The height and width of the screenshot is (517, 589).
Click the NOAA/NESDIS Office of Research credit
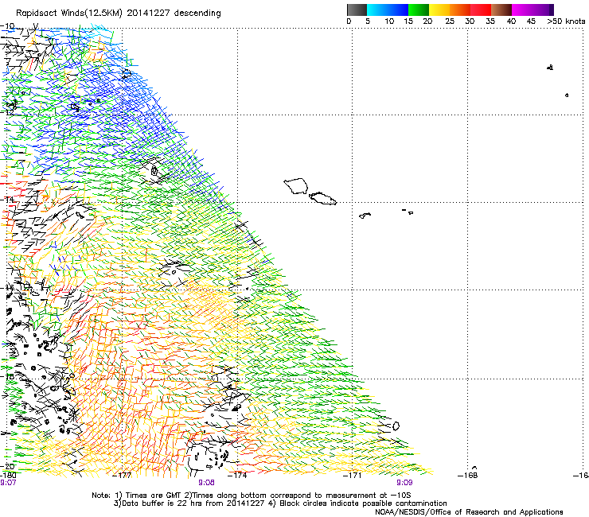(x=469, y=512)
